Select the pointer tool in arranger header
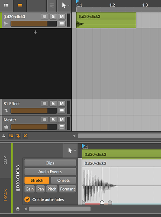Screen dimensions: 161x217 point(64,5)
